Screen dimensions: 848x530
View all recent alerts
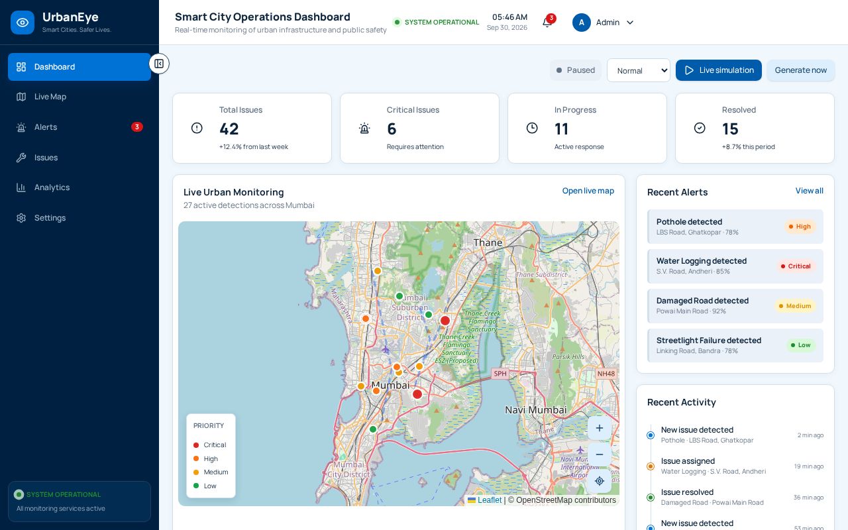tap(810, 191)
